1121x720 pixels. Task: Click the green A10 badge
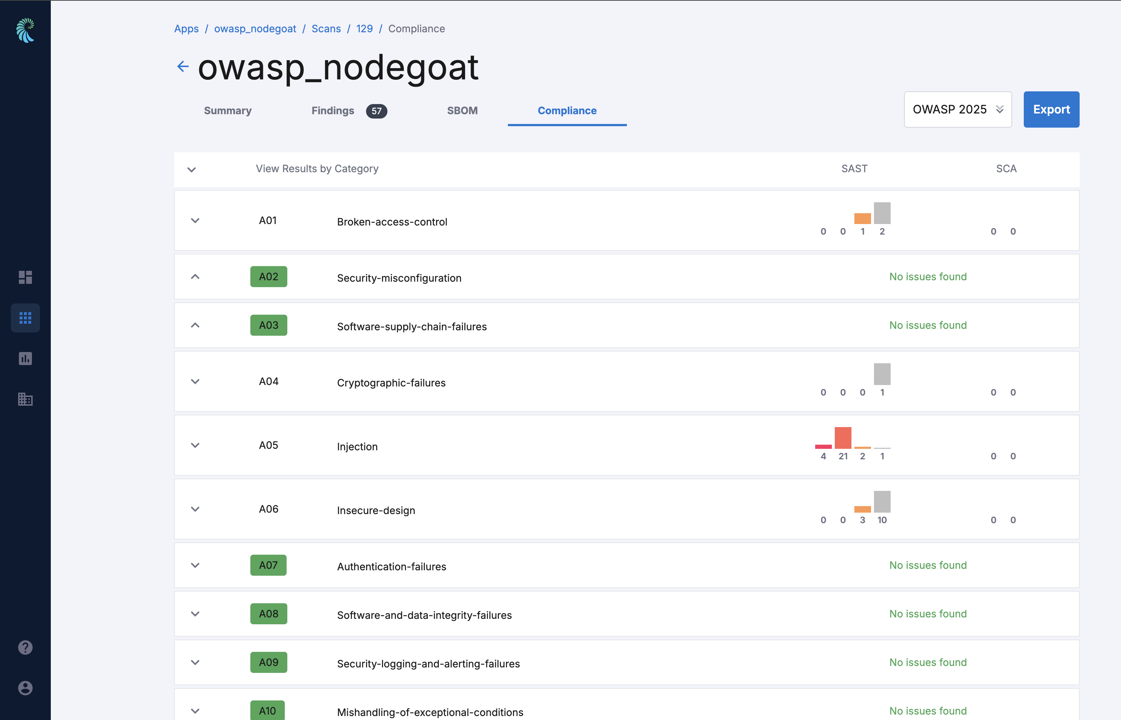(267, 711)
